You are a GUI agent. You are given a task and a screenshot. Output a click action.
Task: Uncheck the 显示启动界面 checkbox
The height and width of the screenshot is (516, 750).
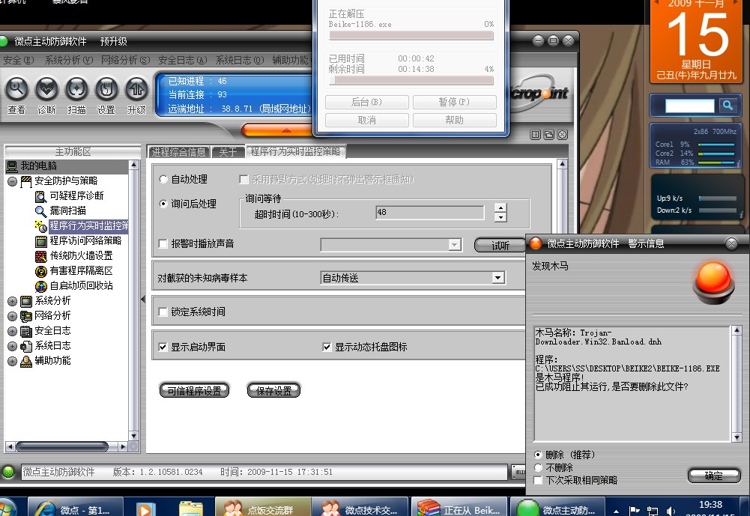tap(163, 347)
